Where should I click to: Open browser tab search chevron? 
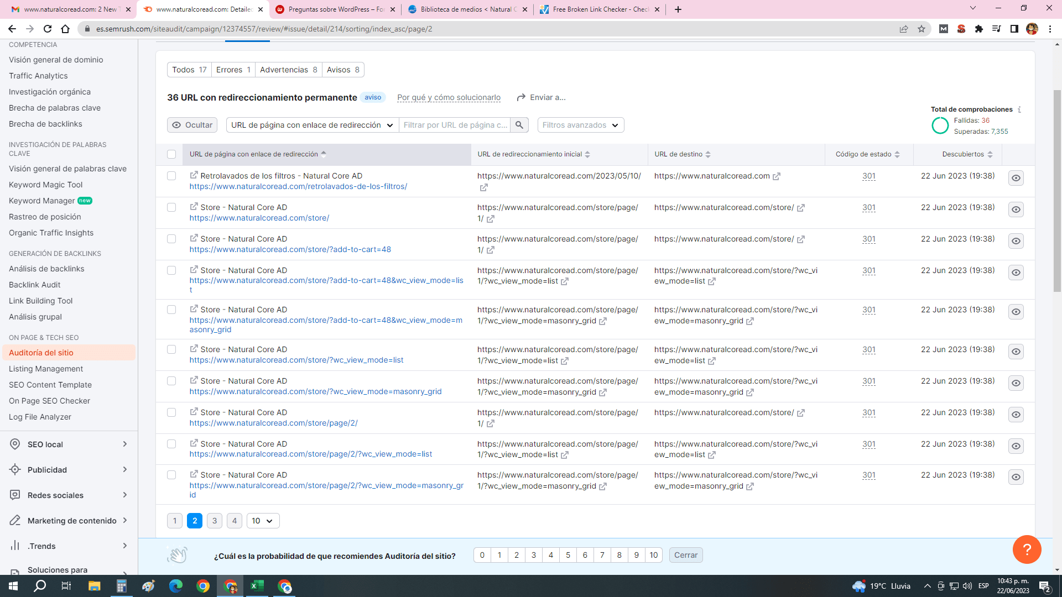(973, 8)
